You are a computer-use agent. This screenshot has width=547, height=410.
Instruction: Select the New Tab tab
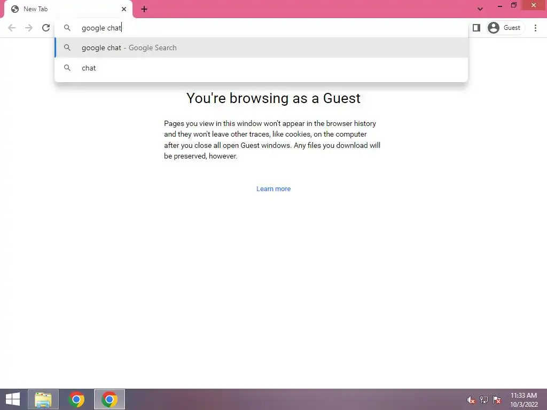pyautogui.click(x=68, y=9)
